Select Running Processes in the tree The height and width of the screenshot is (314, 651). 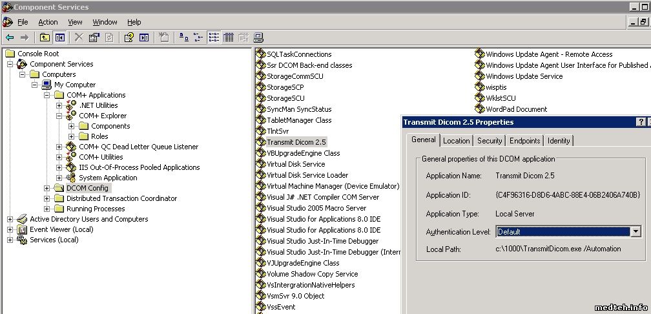point(95,209)
